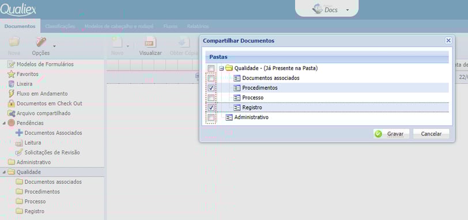Check the Administrativo checkbox in dialog
Screen dimensions: 468x220
(x=211, y=117)
